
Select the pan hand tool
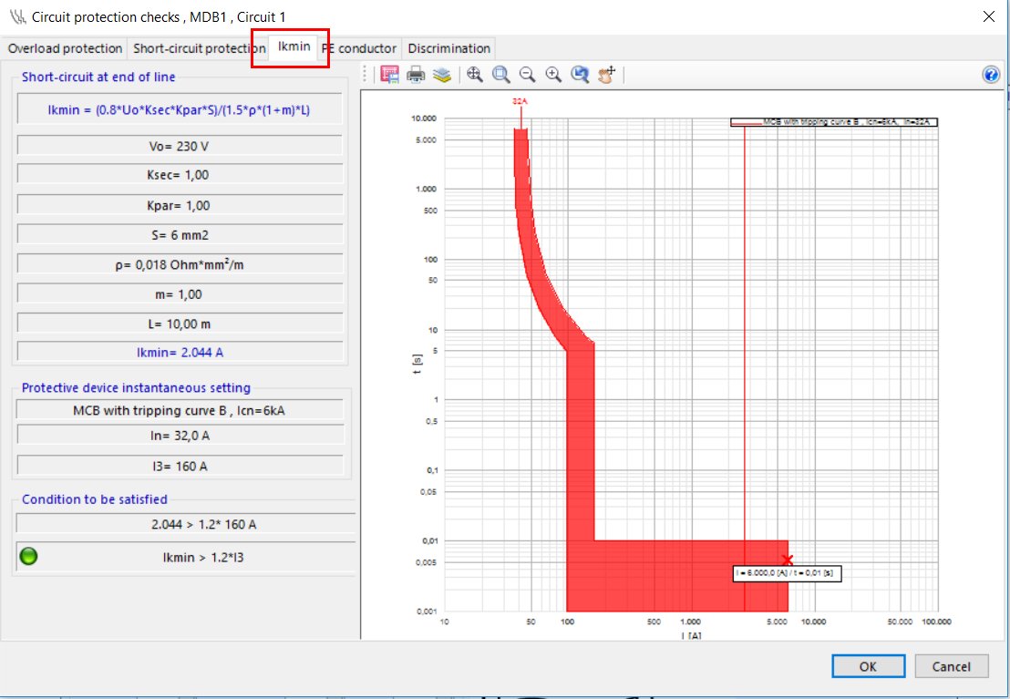click(x=607, y=75)
